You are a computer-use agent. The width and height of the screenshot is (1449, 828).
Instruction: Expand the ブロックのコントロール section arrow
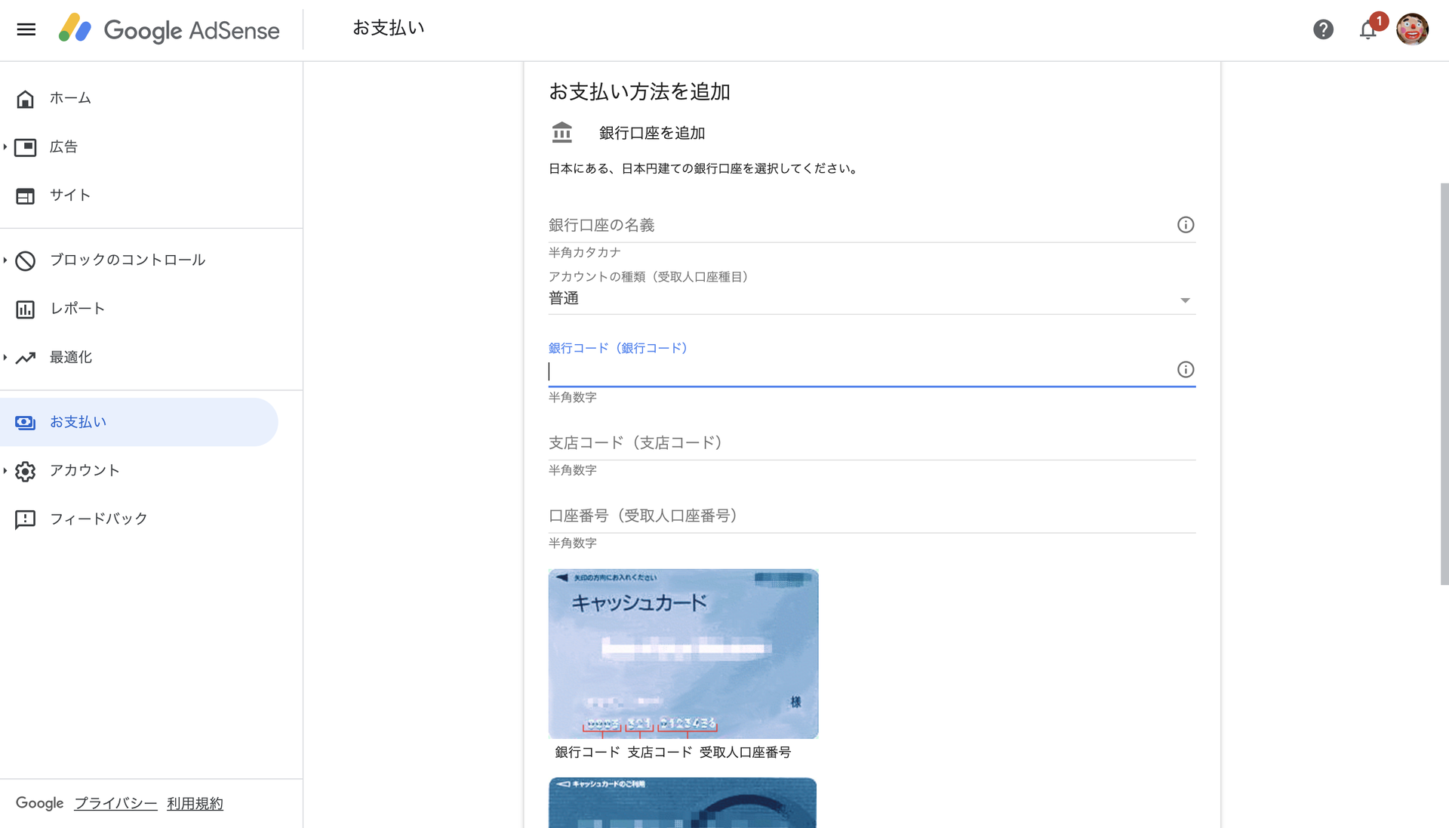click(5, 260)
